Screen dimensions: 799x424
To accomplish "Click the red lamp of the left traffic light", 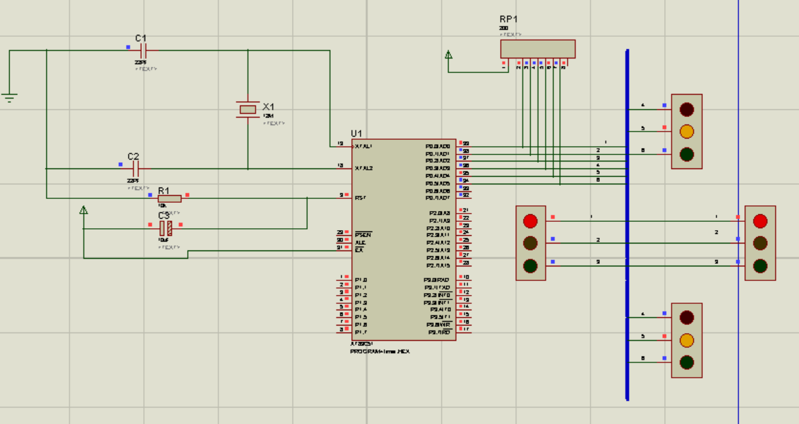I will point(529,221).
